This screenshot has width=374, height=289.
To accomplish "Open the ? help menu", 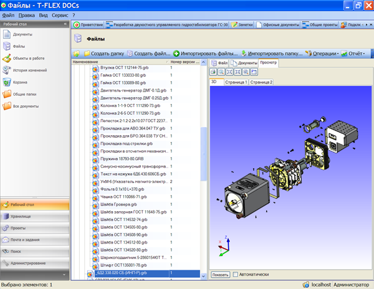I will pyautogui.click(x=74, y=15).
